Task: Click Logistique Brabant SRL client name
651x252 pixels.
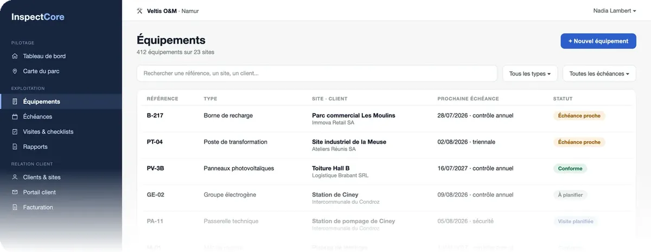Action: [340, 175]
